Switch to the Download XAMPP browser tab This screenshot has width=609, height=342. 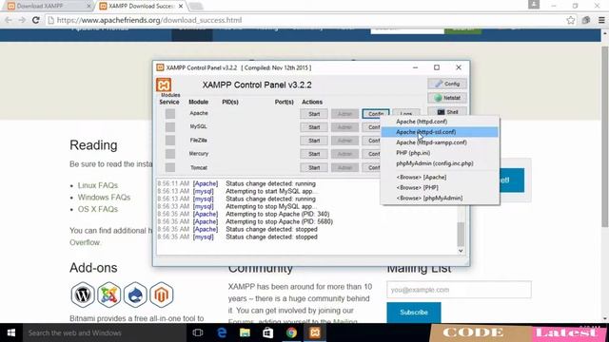tap(49, 7)
